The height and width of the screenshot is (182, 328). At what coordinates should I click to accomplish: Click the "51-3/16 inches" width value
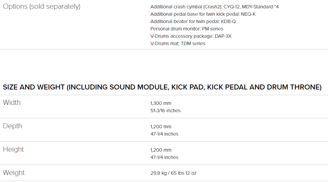pyautogui.click(x=165, y=111)
